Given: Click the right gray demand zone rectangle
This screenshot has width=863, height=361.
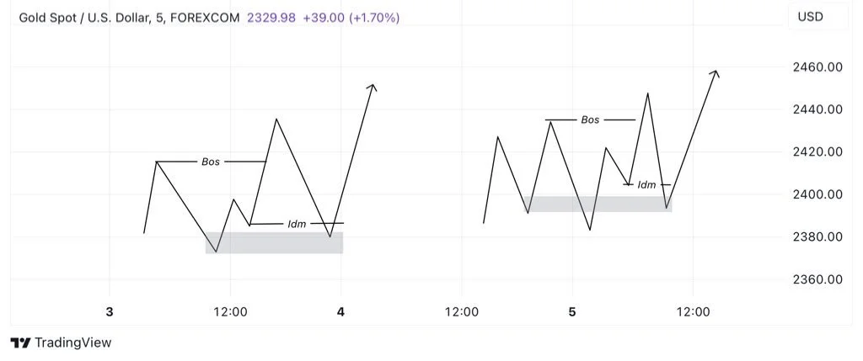Looking at the screenshot, I should pos(598,204).
